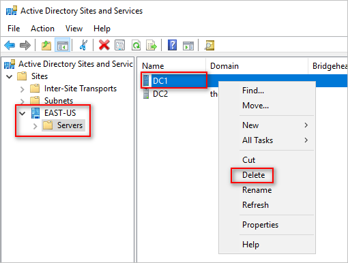Open the All Tasks submenu arrow

click(x=306, y=140)
